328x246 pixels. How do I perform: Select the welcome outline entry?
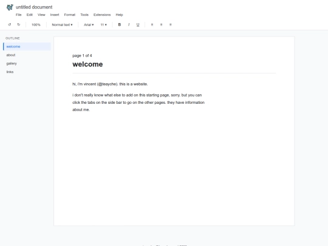click(x=27, y=46)
